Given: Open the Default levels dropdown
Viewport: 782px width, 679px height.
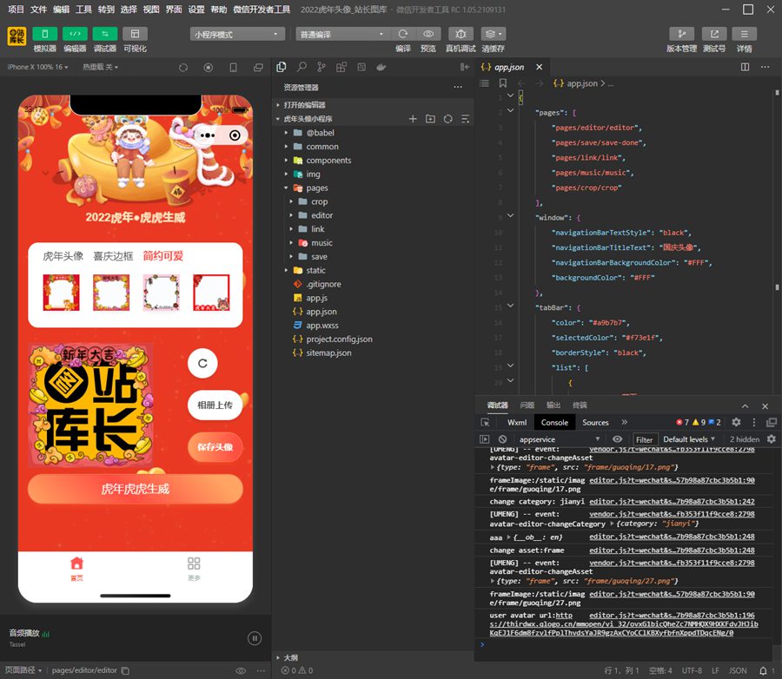Looking at the screenshot, I should pyautogui.click(x=691, y=439).
